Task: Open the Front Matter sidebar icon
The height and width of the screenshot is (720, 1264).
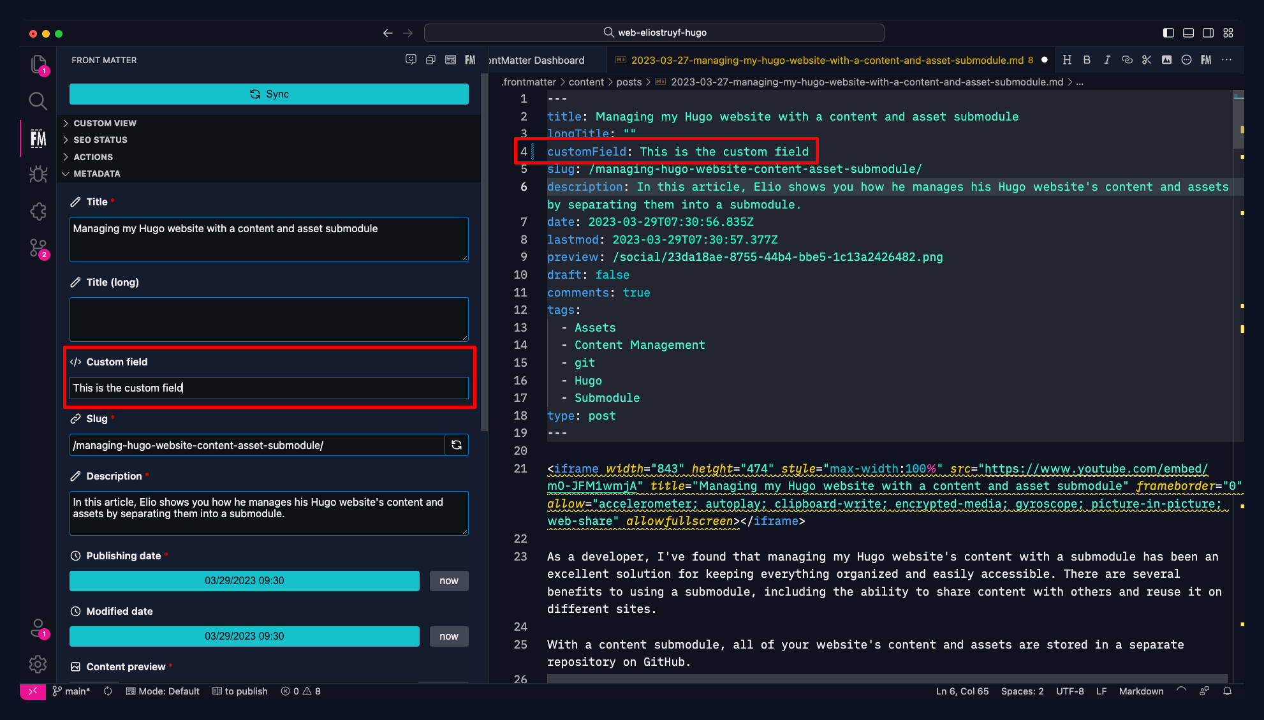Action: 38,138
